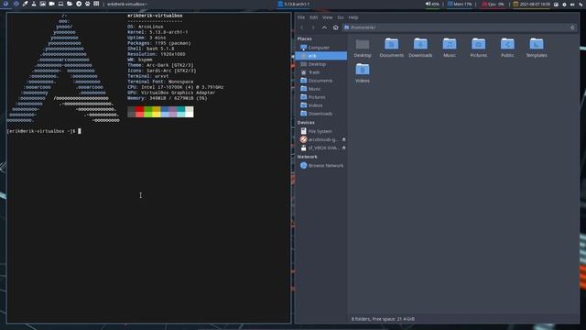586x330 pixels.
Task: Select the Downloads folder icon
Action: click(x=420, y=48)
